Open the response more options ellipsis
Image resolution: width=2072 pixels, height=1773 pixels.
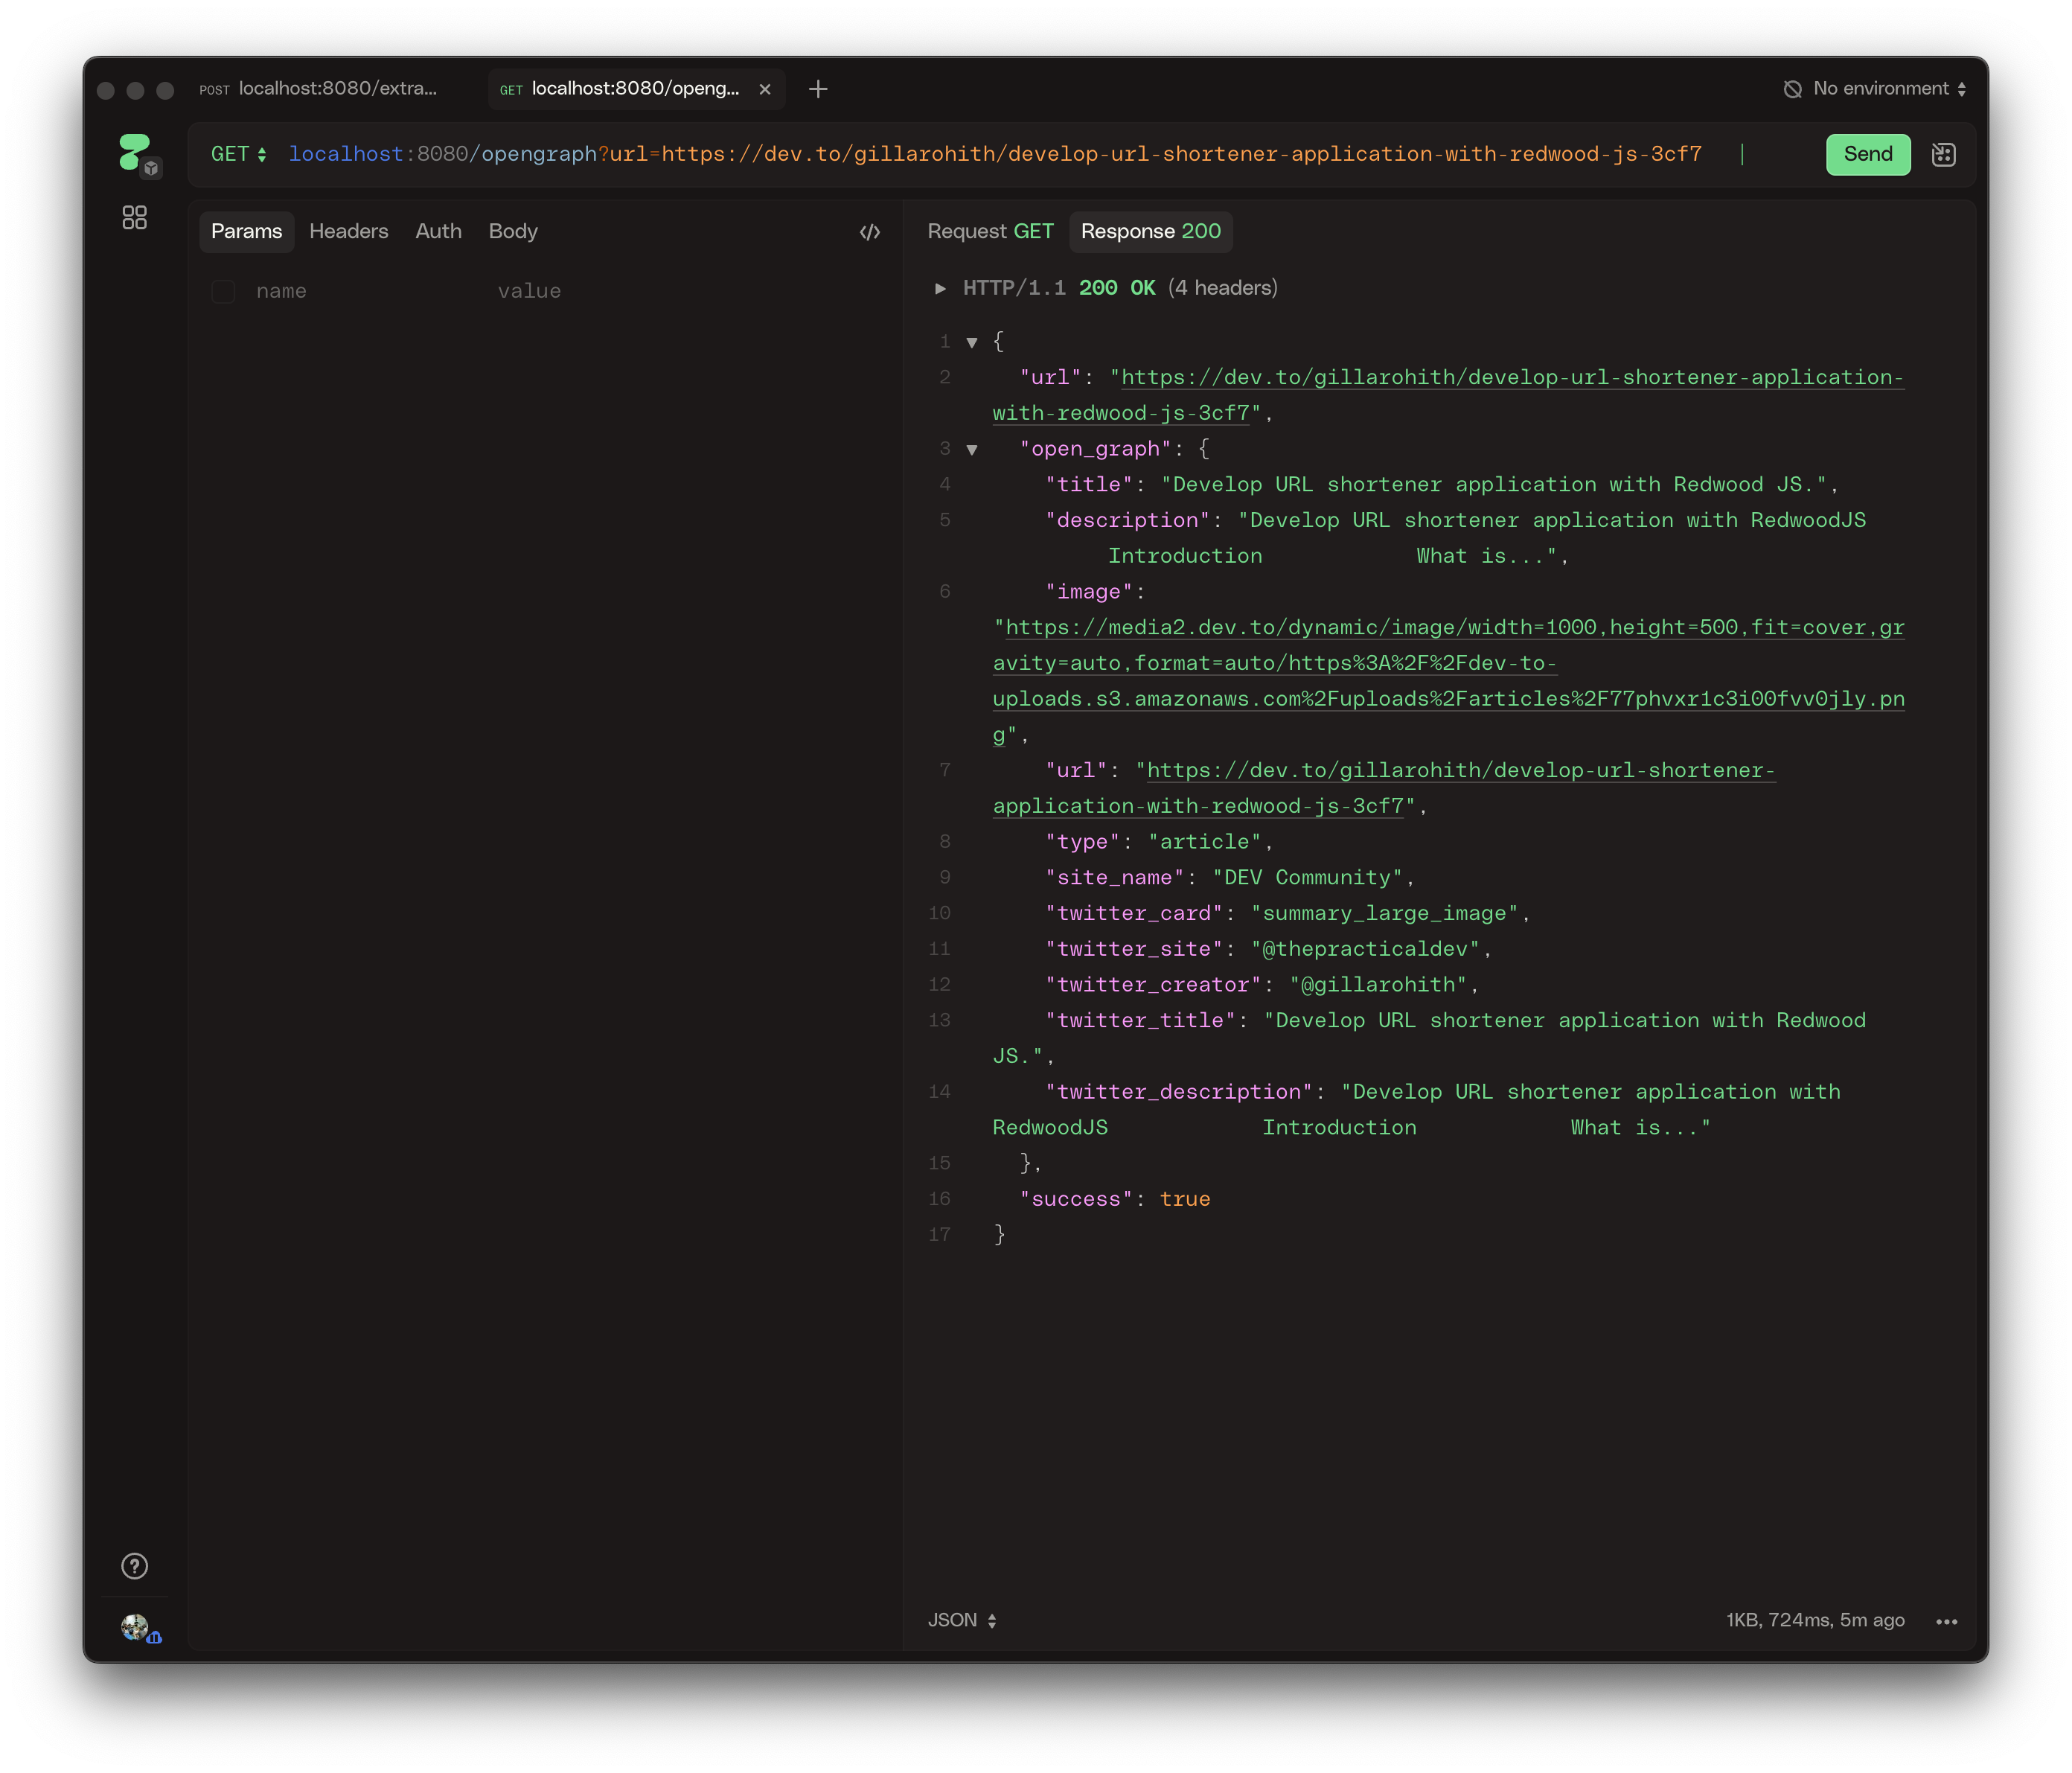1946,1621
